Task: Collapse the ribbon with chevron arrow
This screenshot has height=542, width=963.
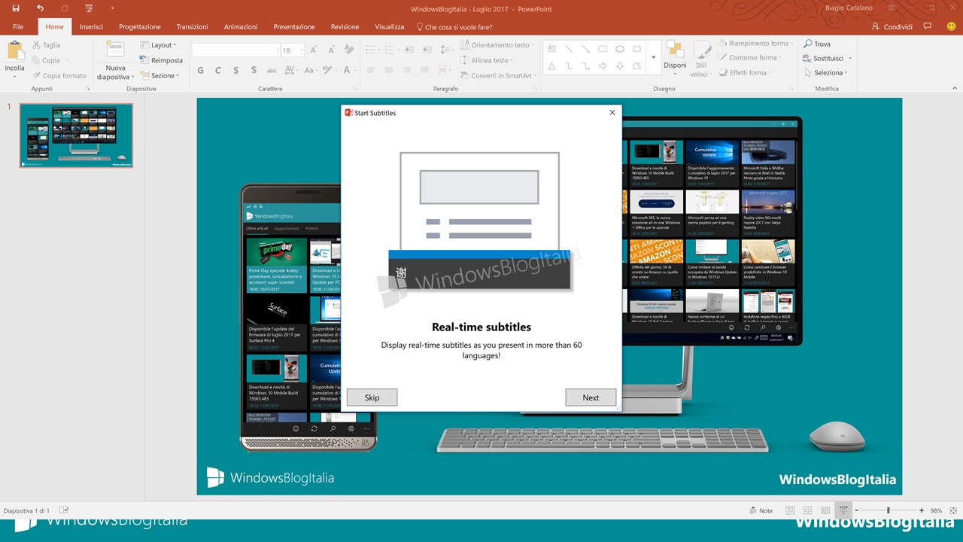Action: click(x=953, y=89)
